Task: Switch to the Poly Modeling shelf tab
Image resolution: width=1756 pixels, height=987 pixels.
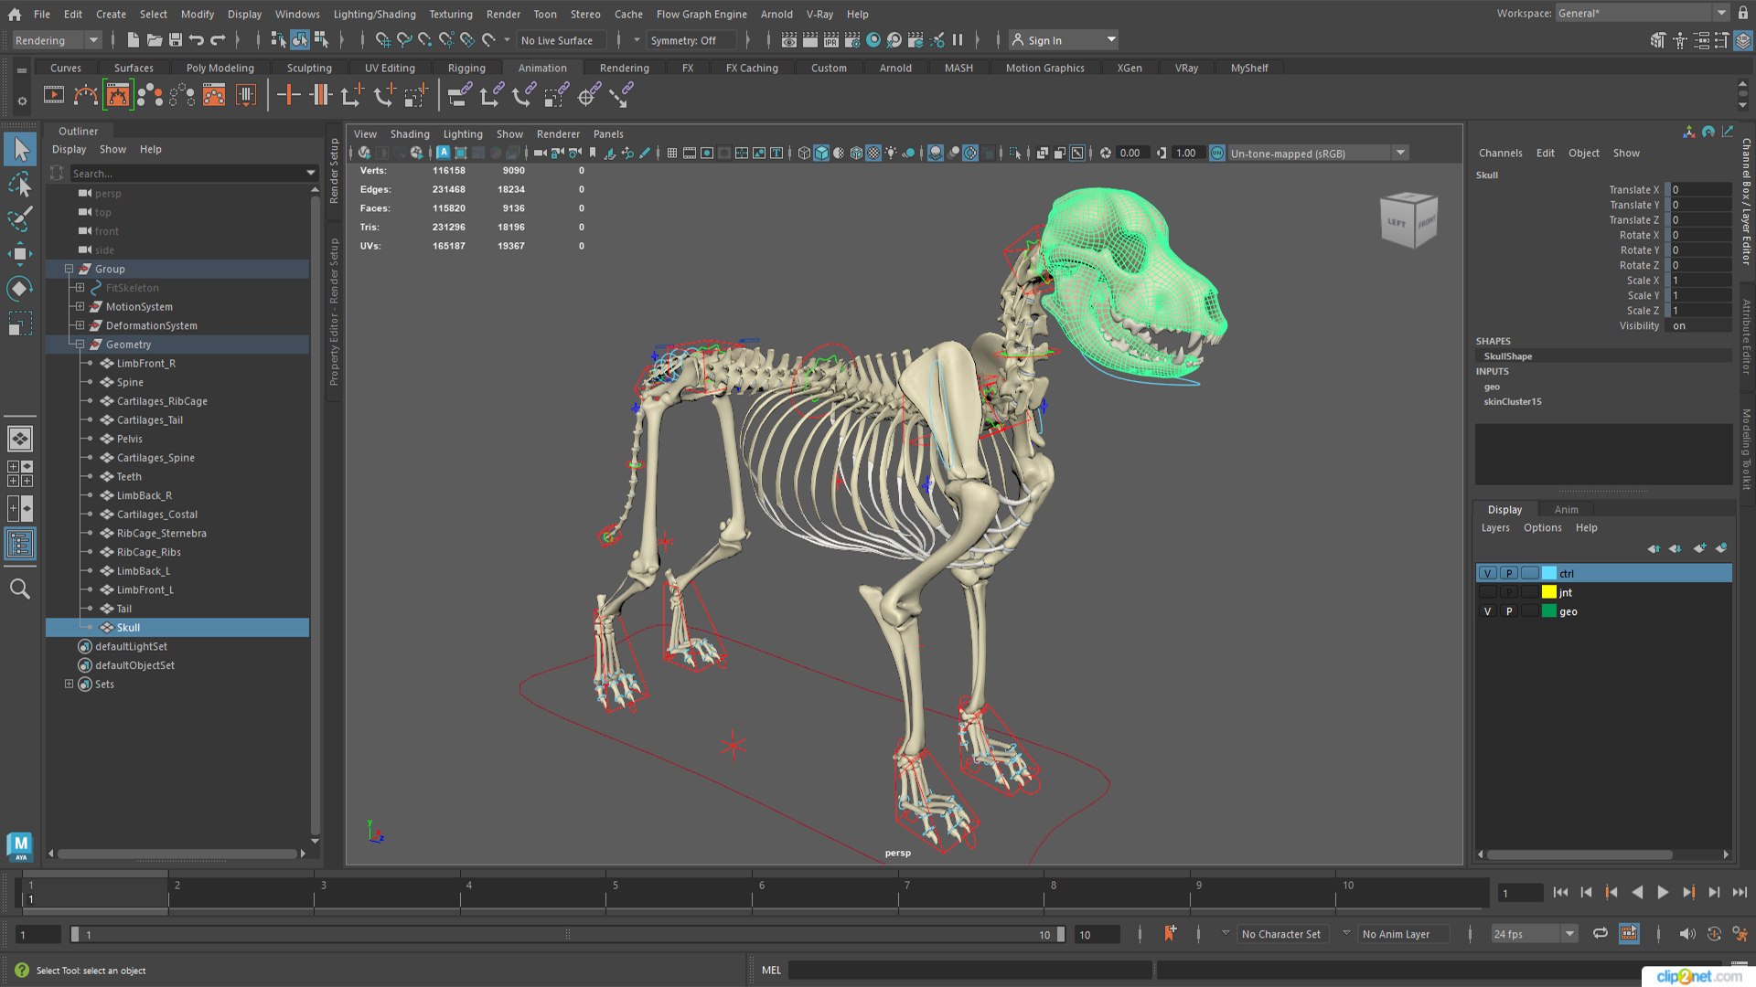Action: coord(220,68)
